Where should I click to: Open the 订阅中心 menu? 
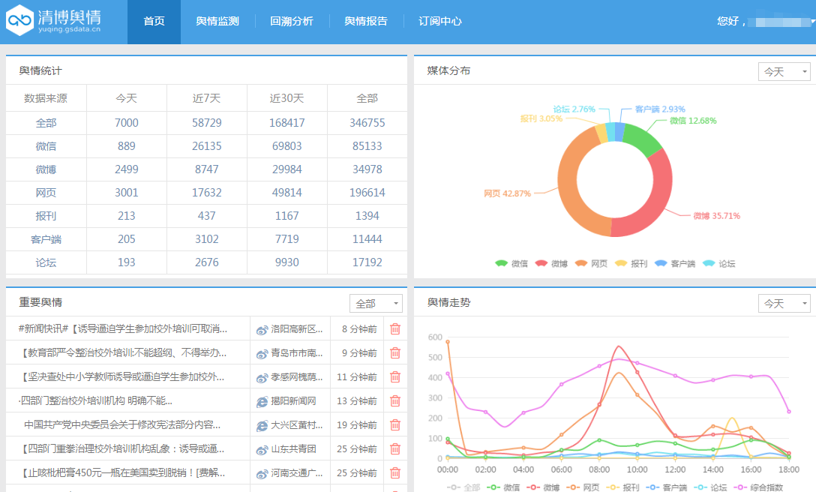(440, 21)
